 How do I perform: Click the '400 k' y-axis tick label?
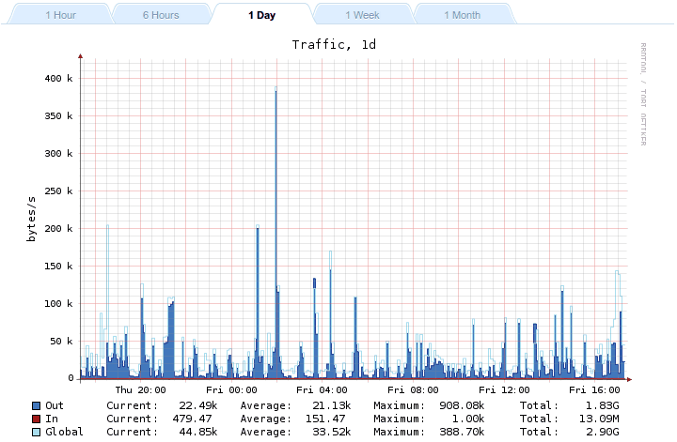tap(56, 79)
